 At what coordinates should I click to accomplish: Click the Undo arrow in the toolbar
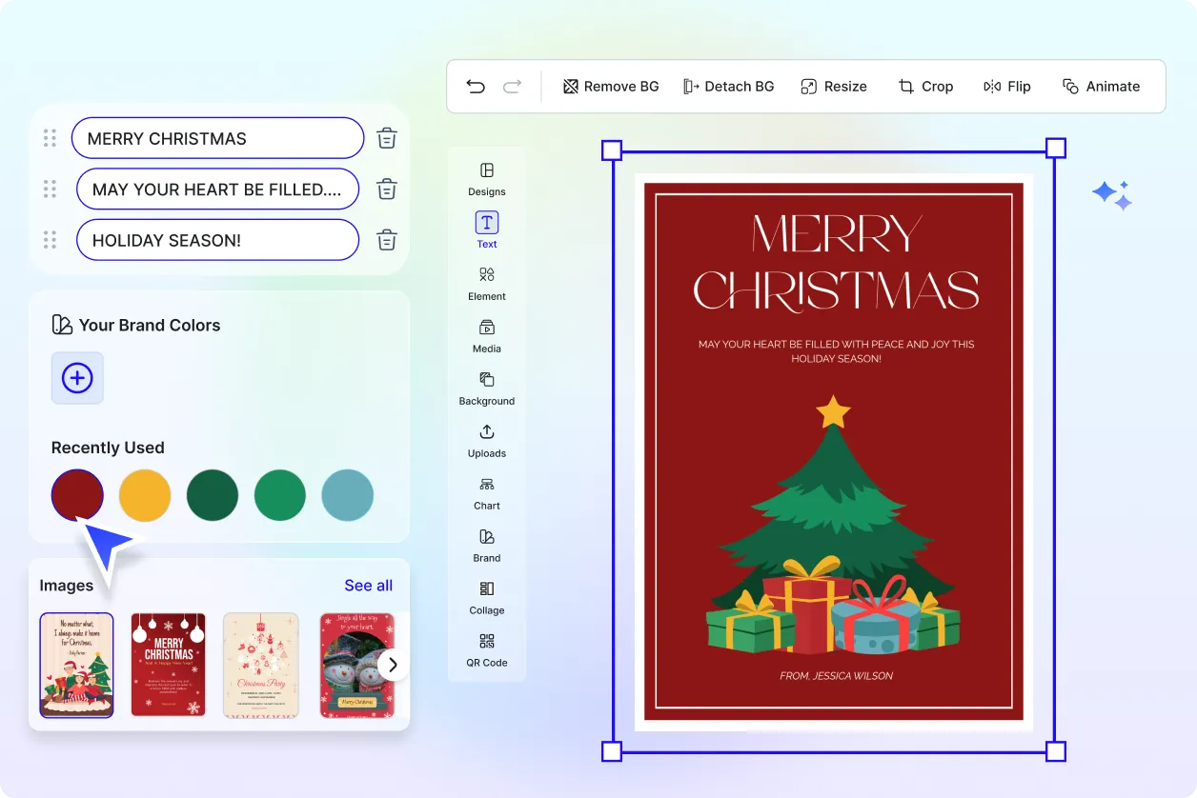pos(476,86)
